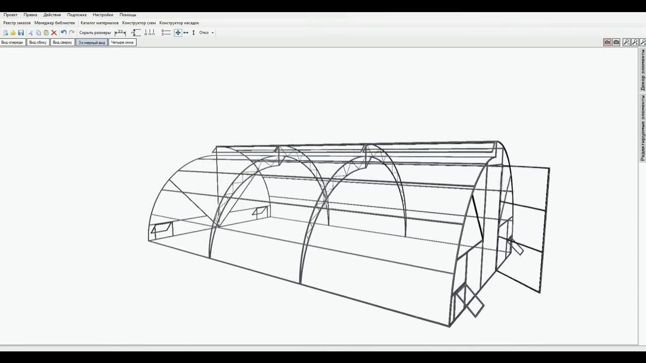The image size is (646, 363).
Task: Open the Откл dropdown
Action: click(x=206, y=32)
